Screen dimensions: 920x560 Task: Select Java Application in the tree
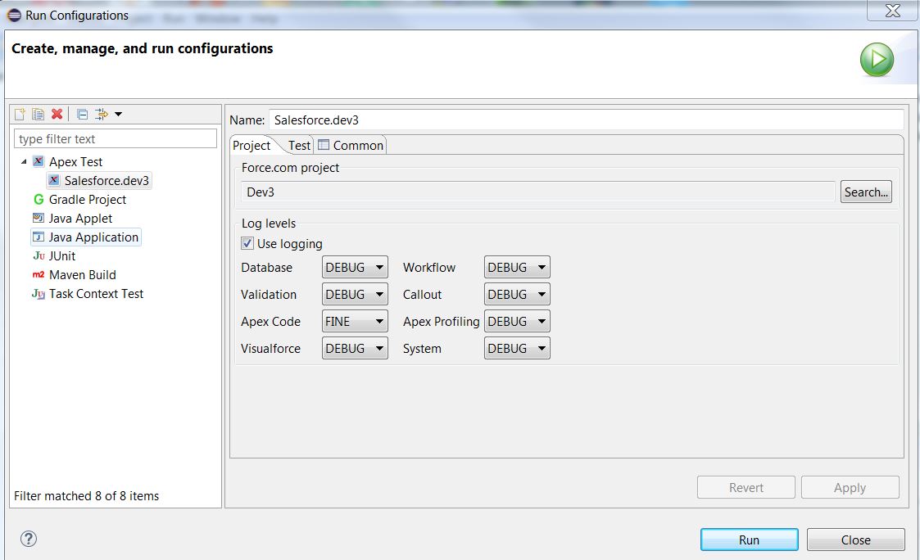(93, 237)
